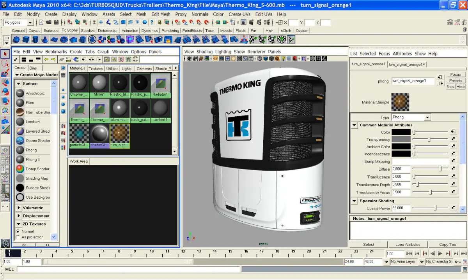Open the Create UVs menu

[x=240, y=14]
